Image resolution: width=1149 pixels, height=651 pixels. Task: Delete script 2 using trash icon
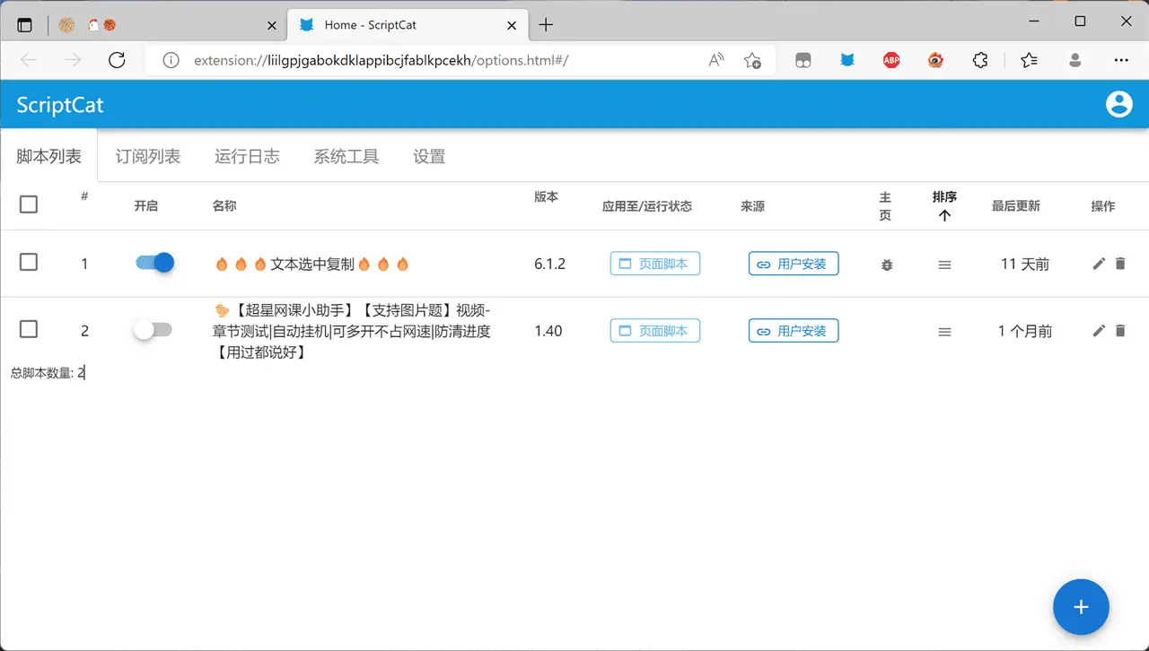click(x=1119, y=331)
